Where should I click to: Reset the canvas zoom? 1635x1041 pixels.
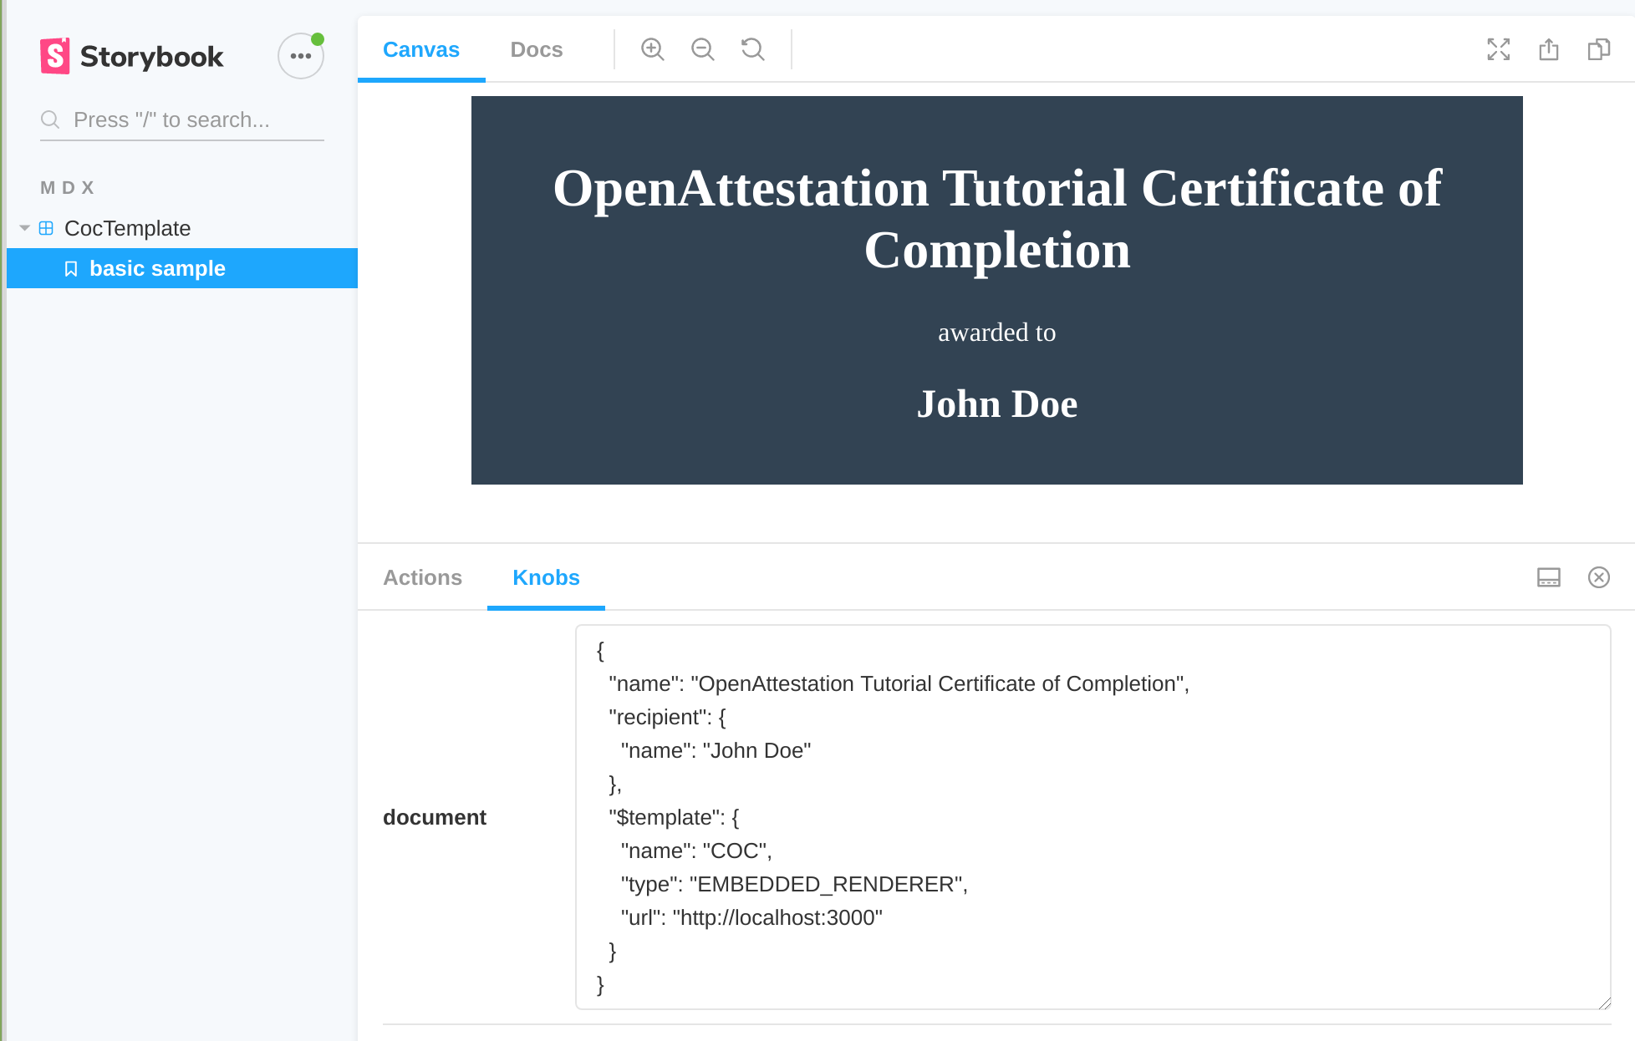click(753, 49)
